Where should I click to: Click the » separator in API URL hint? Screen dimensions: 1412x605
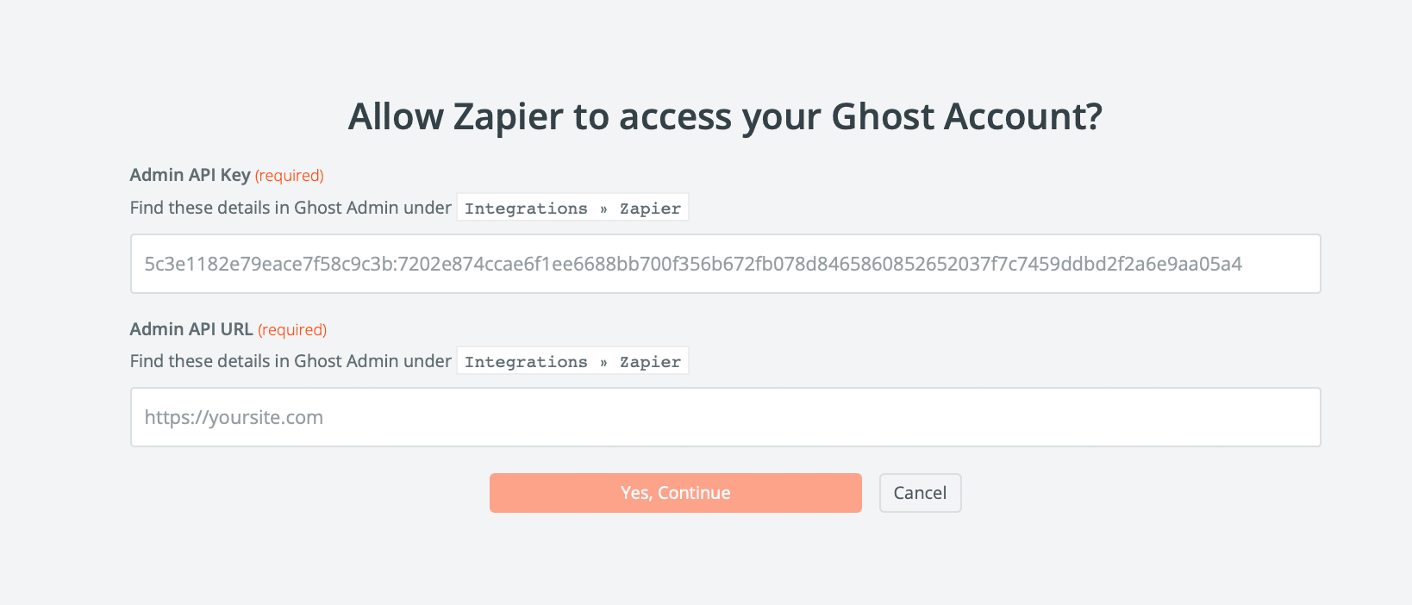click(x=603, y=362)
